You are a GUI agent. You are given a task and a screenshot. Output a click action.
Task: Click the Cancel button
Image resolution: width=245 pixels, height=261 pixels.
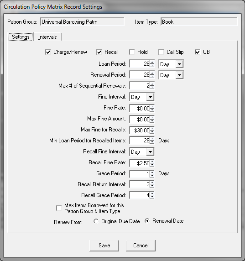coord(141,245)
